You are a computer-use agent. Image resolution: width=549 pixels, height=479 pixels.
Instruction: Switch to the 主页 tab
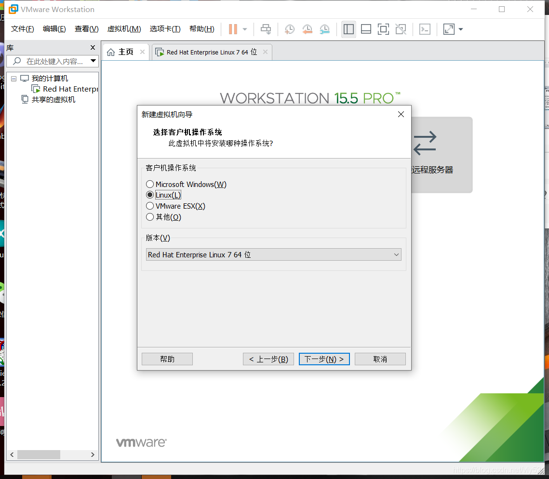pos(126,52)
